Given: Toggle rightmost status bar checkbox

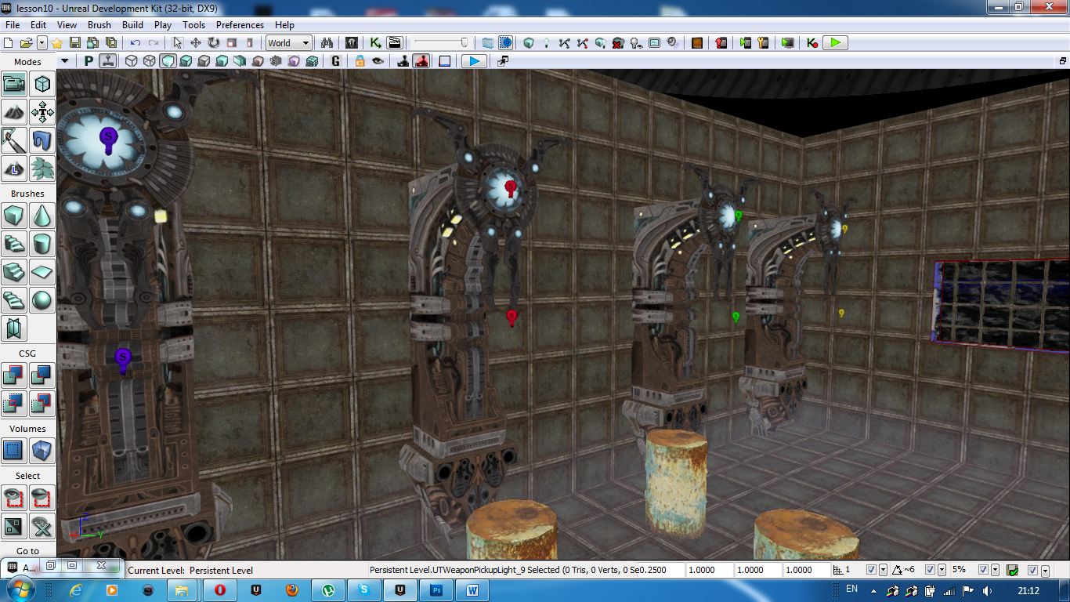Looking at the screenshot, I should (1033, 570).
